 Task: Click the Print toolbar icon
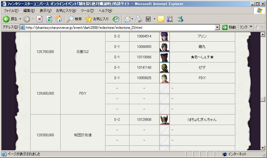click(x=139, y=19)
